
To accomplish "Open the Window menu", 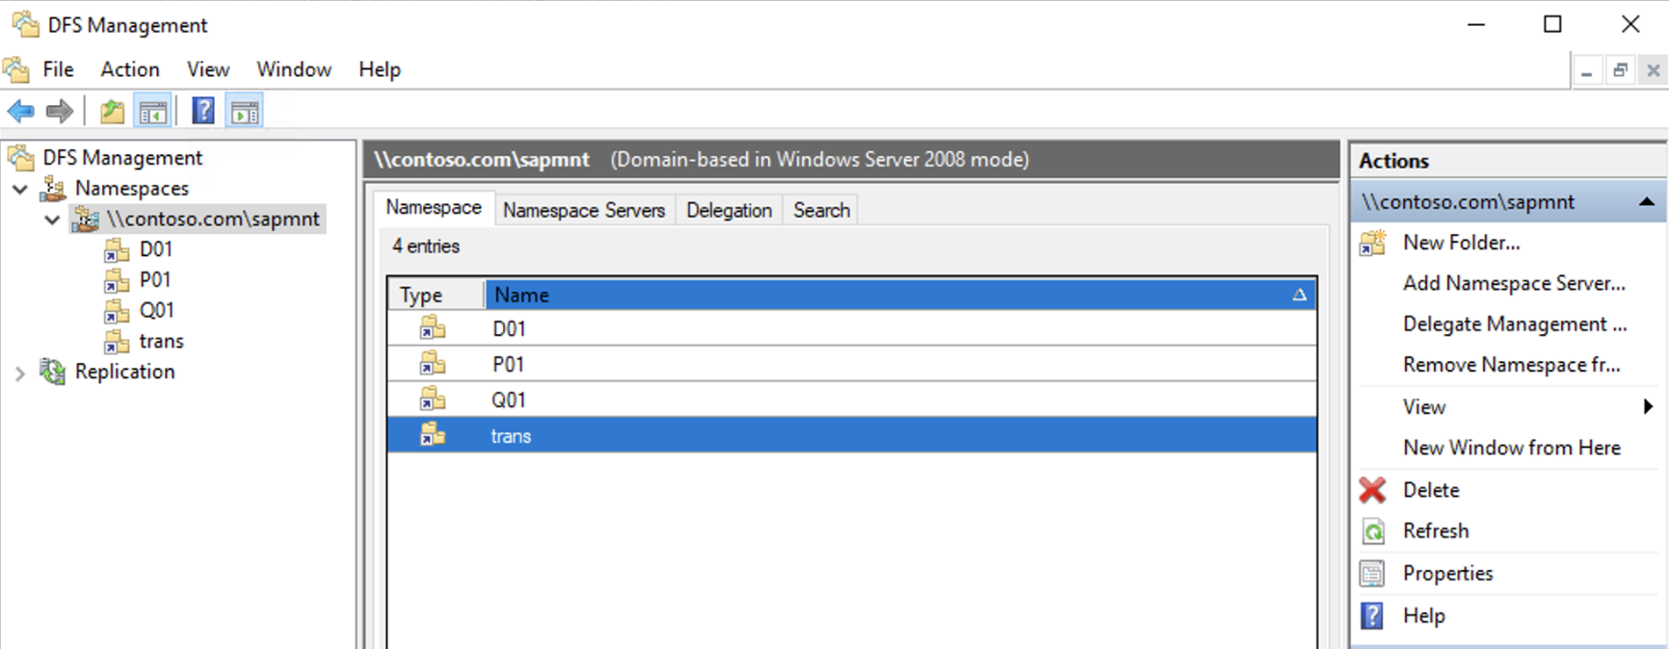I will (x=294, y=69).
